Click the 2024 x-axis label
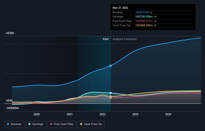Image resolution: width=205 pixels, height=131 pixels. (x=168, y=114)
